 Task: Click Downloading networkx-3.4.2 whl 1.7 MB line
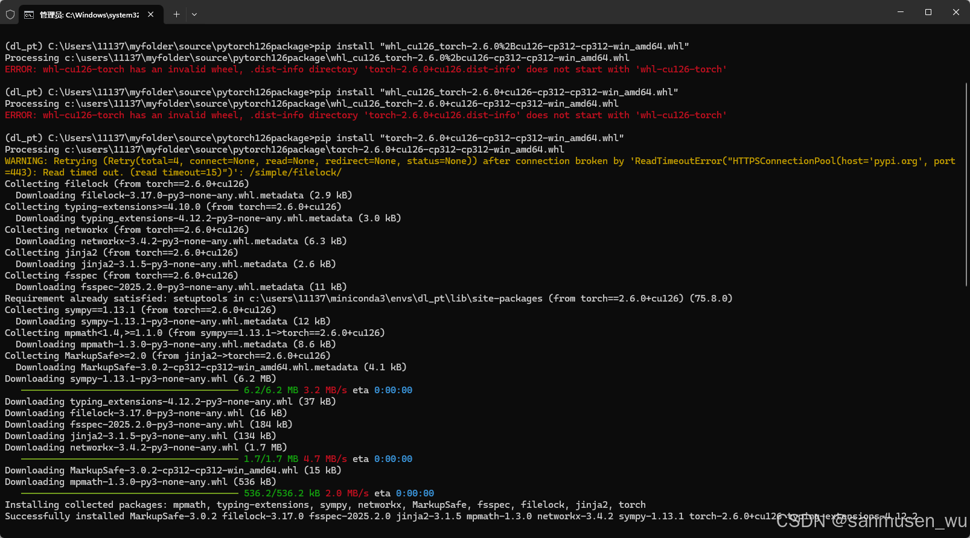(x=145, y=448)
